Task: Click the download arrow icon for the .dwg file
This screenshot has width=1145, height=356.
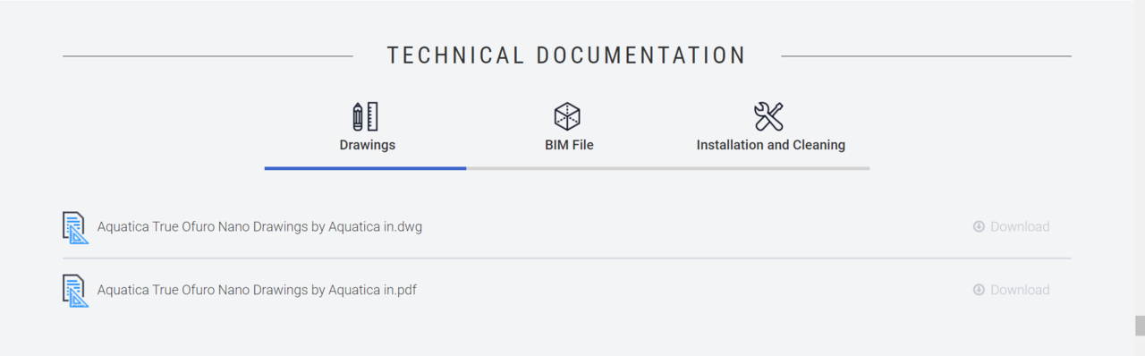Action: pyautogui.click(x=979, y=226)
